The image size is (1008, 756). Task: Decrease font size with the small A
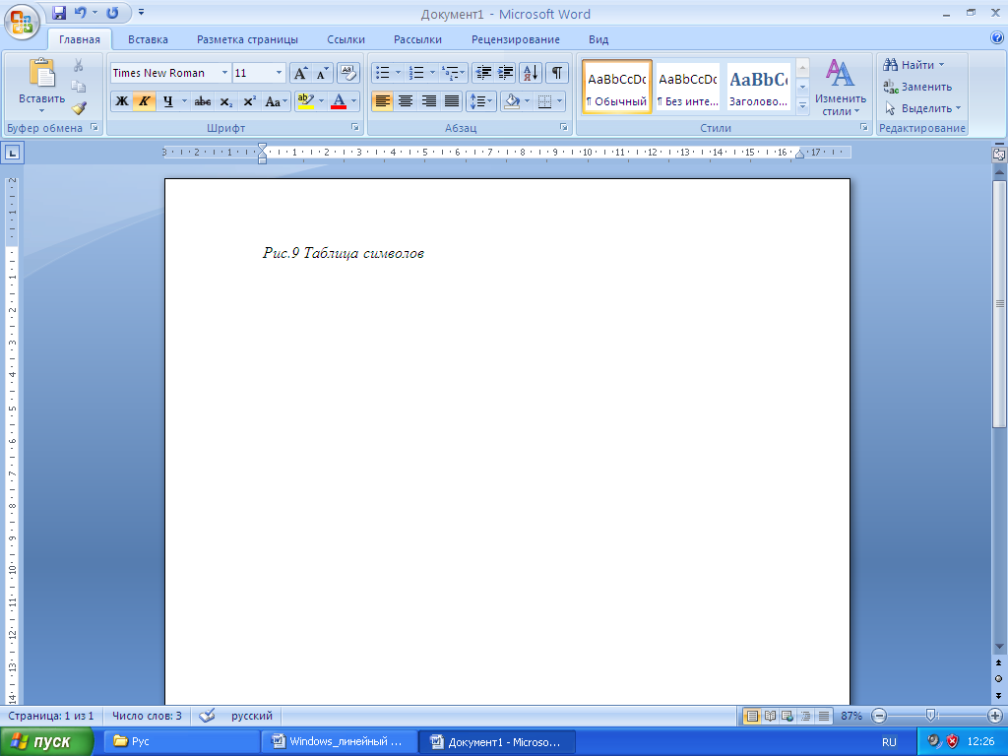tap(322, 73)
